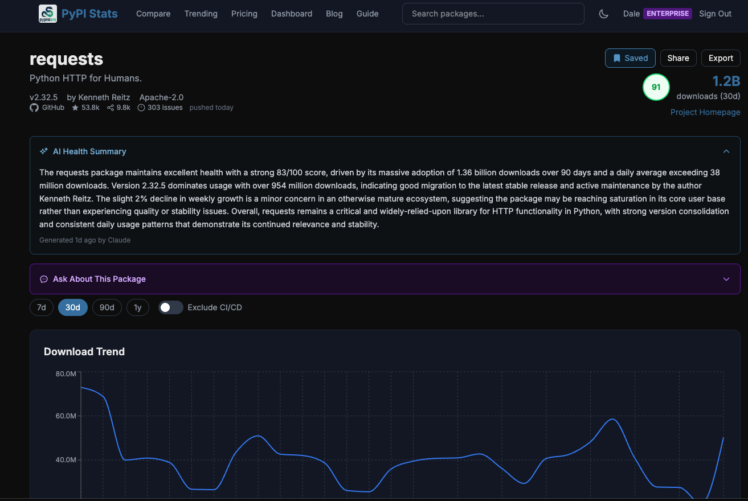Enable the Exclude CI/CD toggle
748x501 pixels.
click(x=170, y=307)
